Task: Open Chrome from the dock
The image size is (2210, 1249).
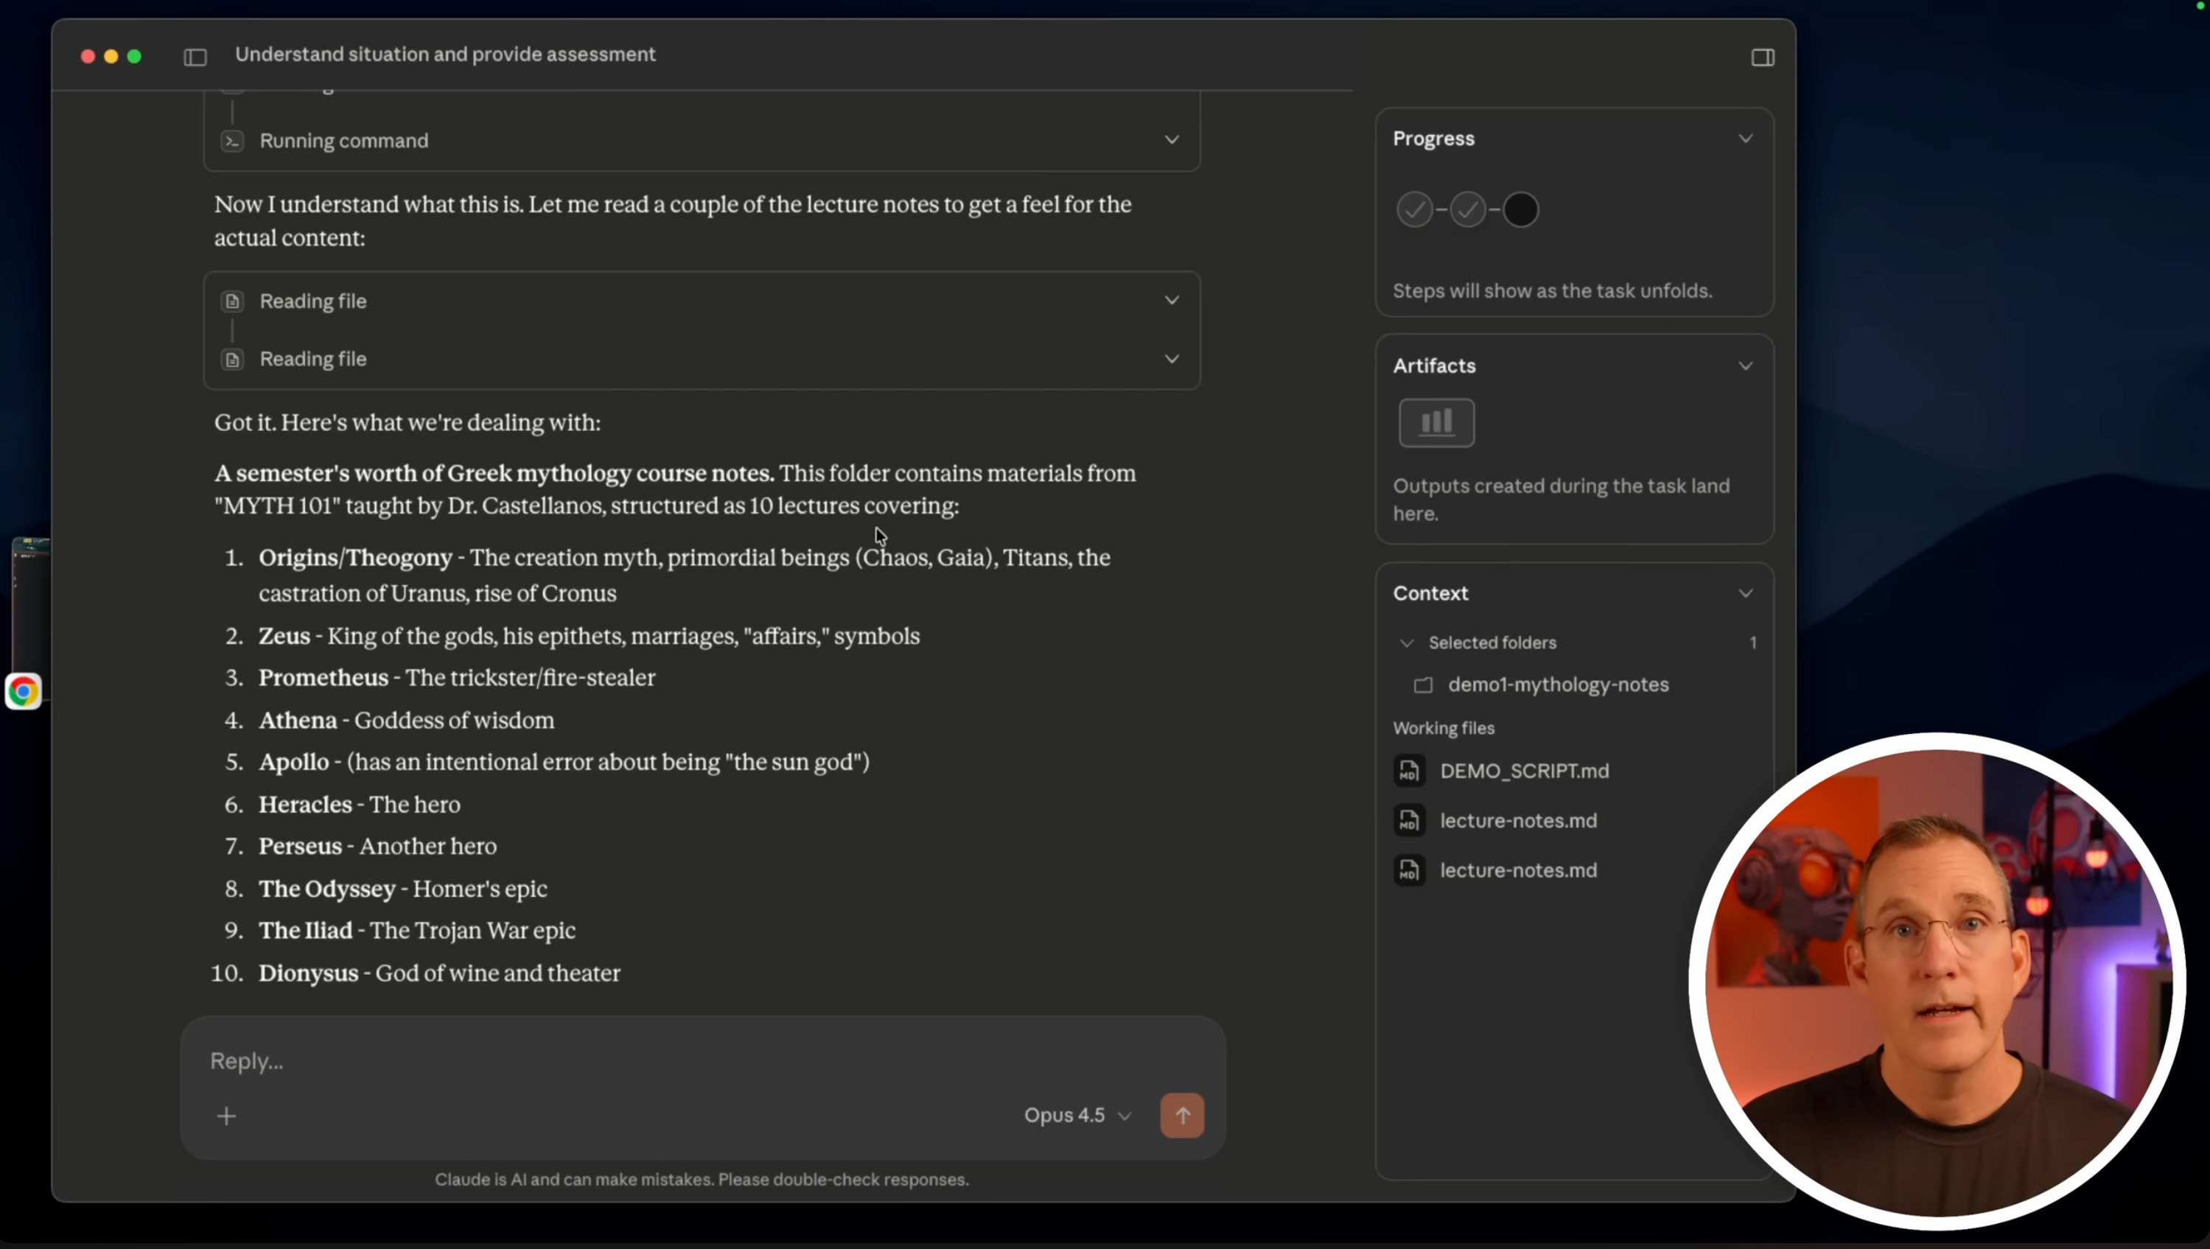Action: tap(23, 691)
